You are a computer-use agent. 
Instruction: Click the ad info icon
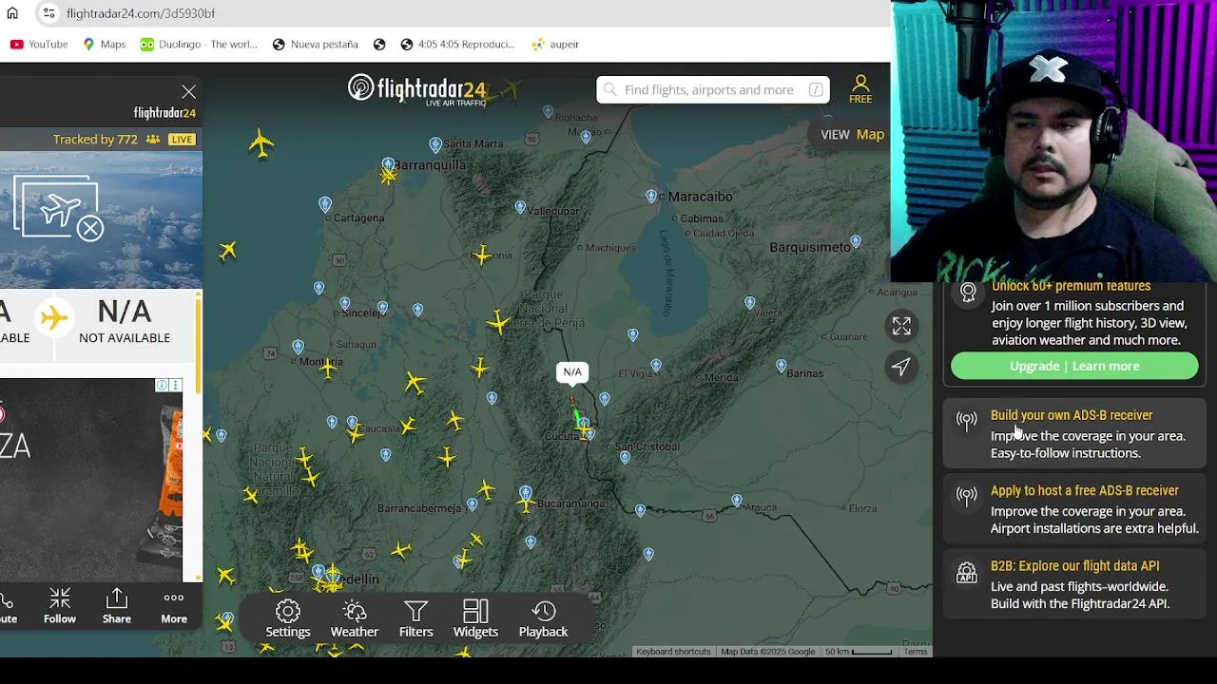[162, 385]
